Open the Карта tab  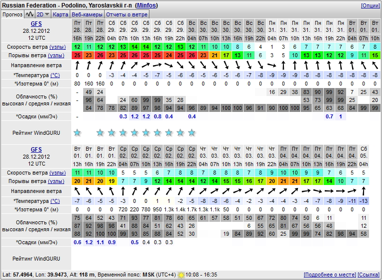[60, 14]
